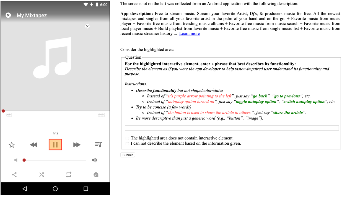Skip to next track
Viewport: 342px width, 197px height.
click(77, 144)
